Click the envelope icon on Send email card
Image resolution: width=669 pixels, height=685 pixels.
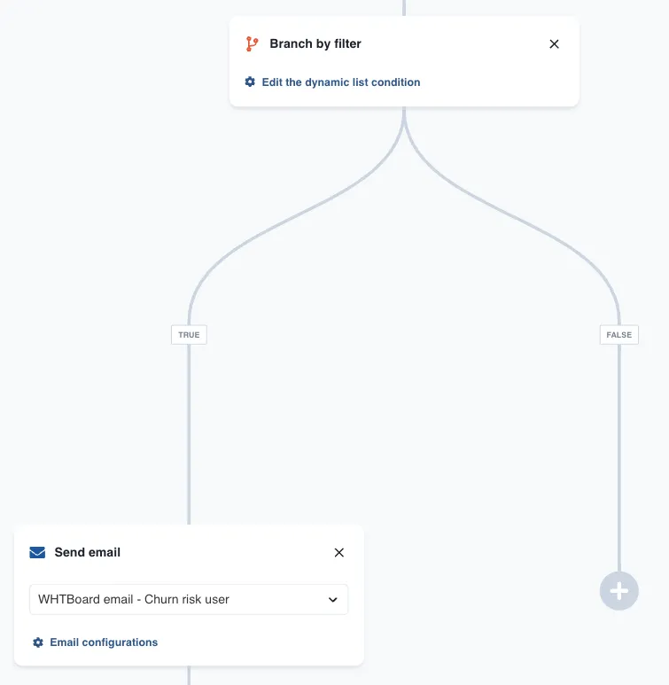37,552
